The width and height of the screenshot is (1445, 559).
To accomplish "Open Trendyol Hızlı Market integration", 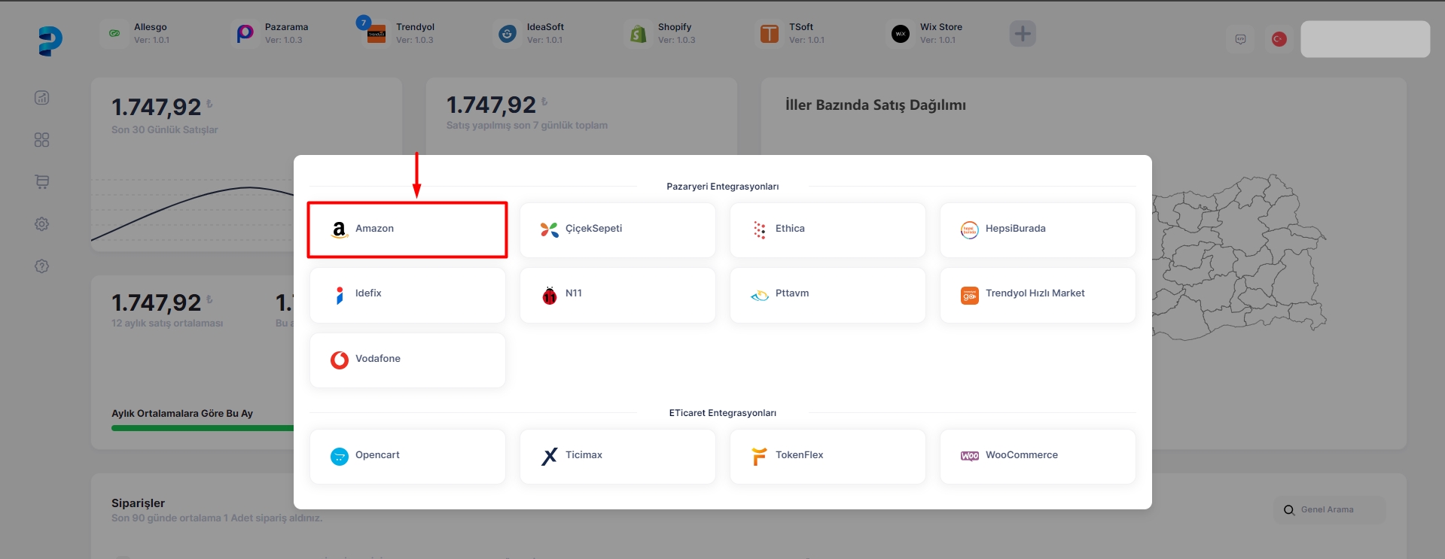I will [1037, 294].
